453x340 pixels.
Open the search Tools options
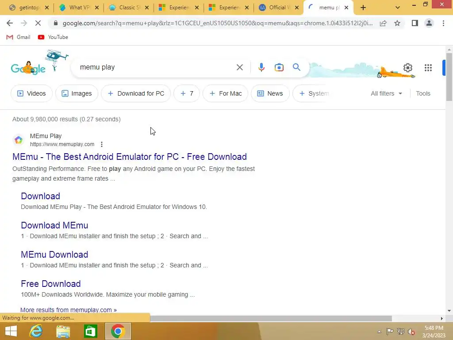[423, 93]
